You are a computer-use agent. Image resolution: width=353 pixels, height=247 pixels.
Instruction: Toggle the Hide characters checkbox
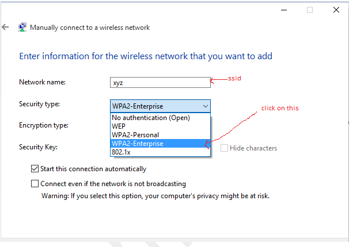pyautogui.click(x=224, y=148)
